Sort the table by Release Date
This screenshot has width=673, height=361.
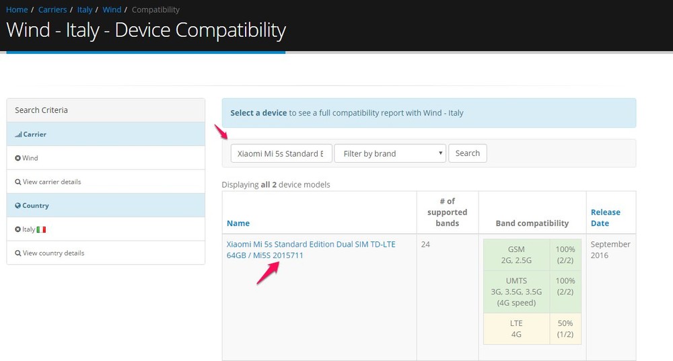(x=605, y=217)
